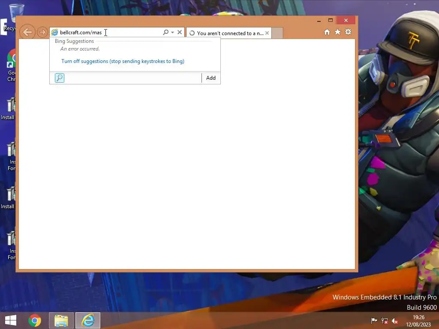Click the page icon beside bellcraft.com address
This screenshot has width=439, height=329.
coord(54,33)
